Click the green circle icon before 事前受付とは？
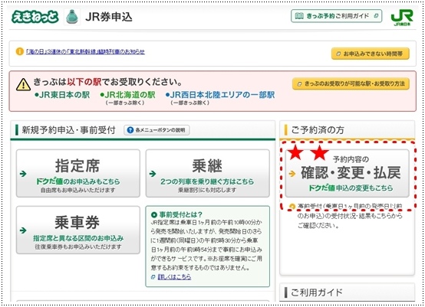Screen dimensions: 425x307 (x=154, y=215)
